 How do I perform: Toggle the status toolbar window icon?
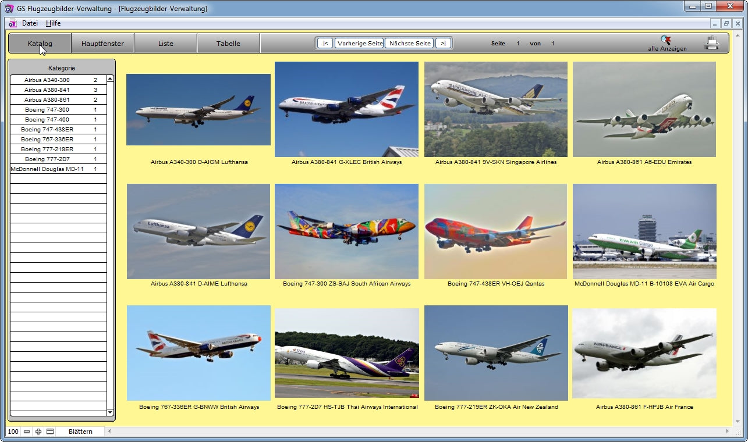tap(50, 432)
